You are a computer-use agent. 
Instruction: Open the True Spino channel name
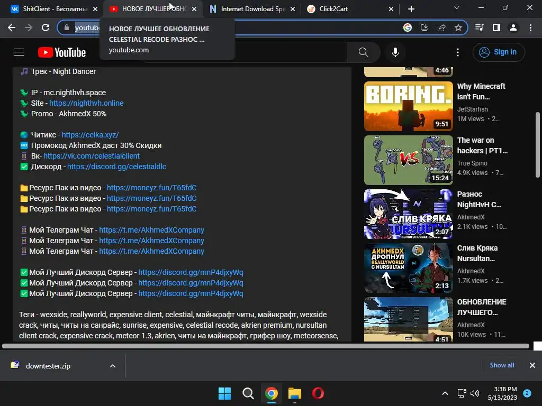click(472, 163)
